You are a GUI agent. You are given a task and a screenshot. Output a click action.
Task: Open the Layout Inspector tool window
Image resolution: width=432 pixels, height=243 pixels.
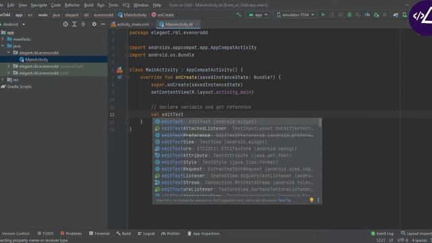(416, 234)
